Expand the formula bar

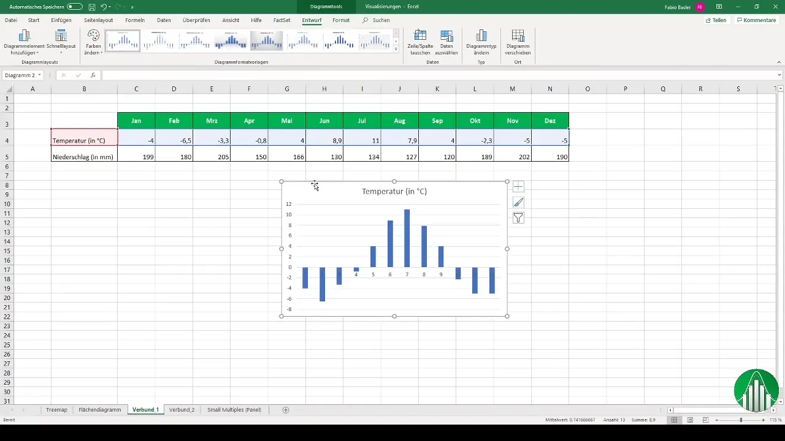pyautogui.click(x=779, y=75)
